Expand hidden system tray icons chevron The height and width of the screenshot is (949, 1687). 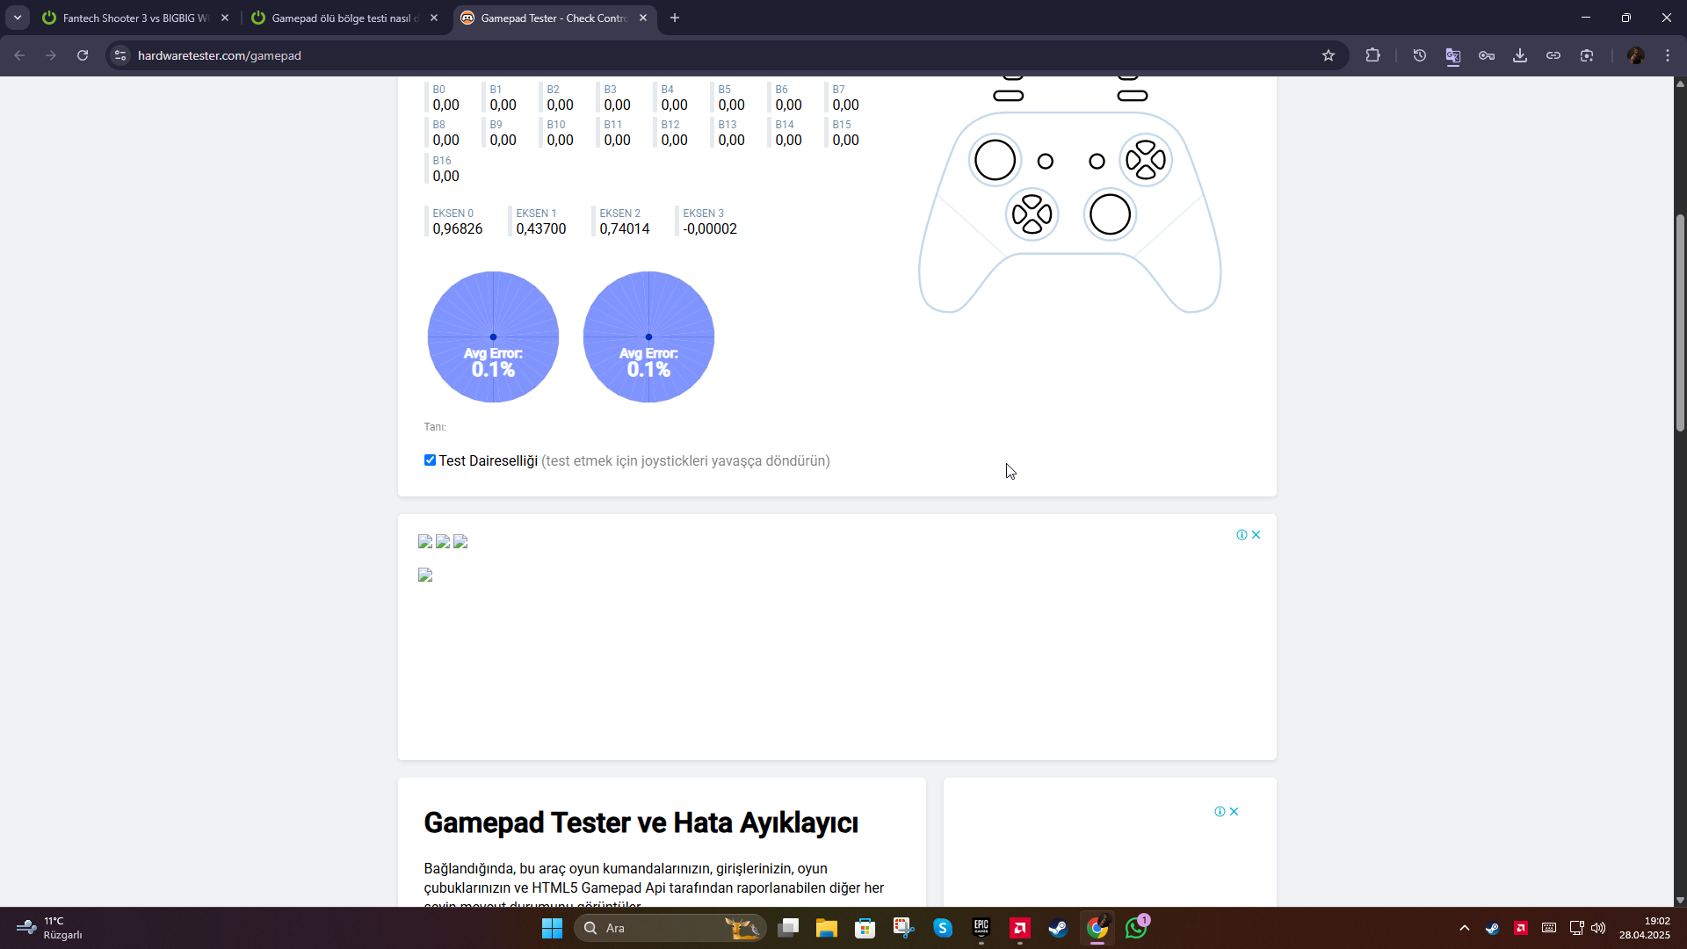(x=1464, y=928)
